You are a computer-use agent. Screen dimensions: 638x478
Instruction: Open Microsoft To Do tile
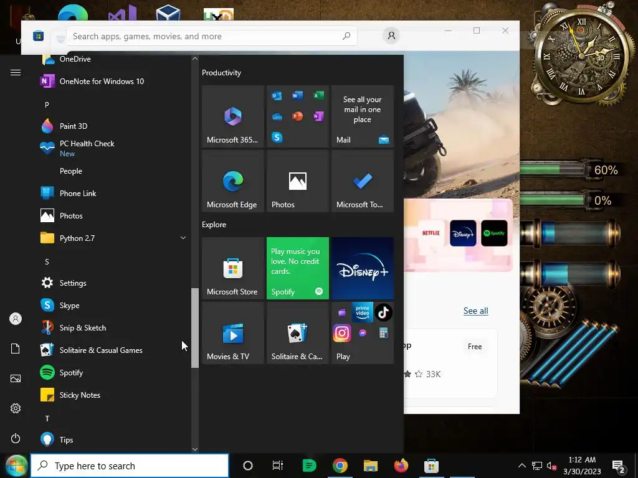coord(363,181)
